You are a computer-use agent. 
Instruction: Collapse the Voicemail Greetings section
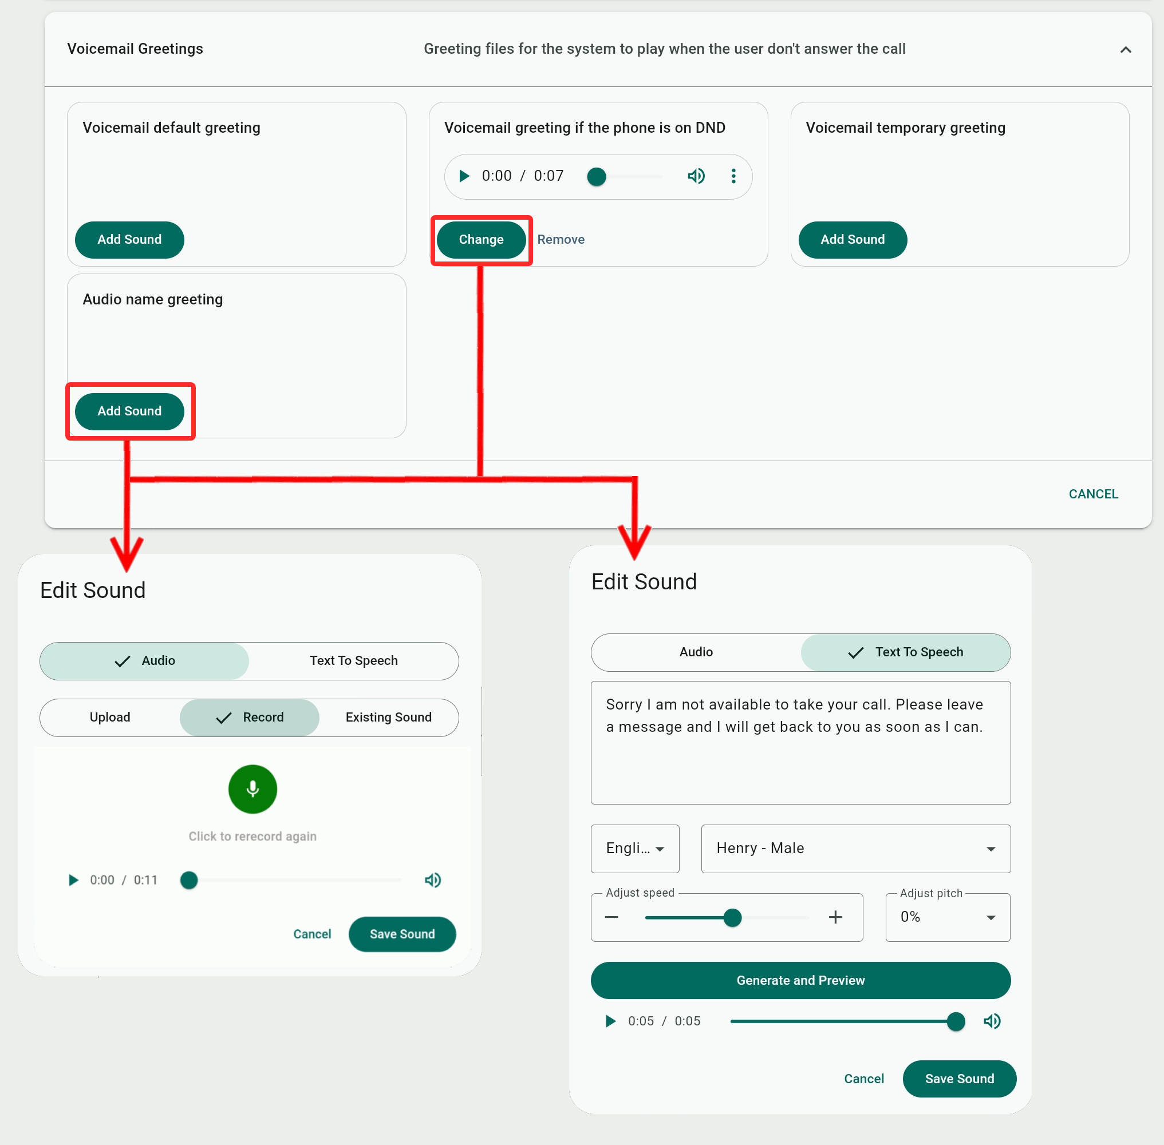tap(1125, 49)
